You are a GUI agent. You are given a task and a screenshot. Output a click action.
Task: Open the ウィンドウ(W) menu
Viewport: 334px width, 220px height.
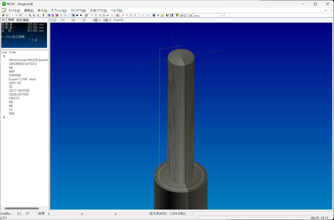(x=78, y=10)
